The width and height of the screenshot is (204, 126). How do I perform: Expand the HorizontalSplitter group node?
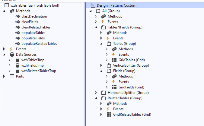click(96, 93)
